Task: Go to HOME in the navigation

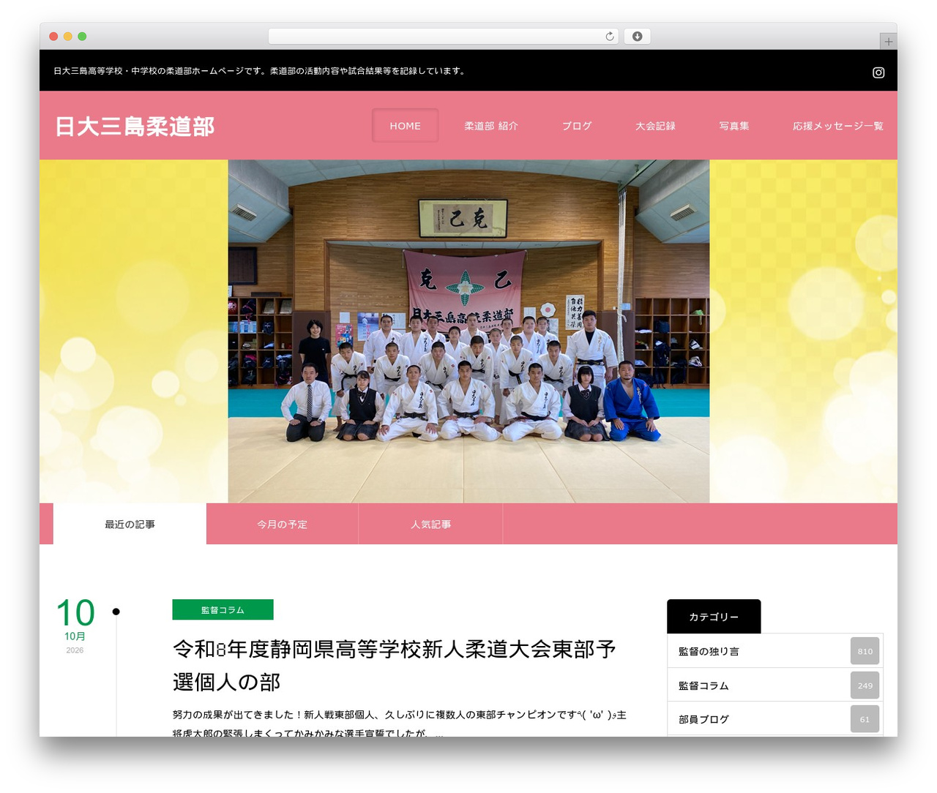Action: 405,126
